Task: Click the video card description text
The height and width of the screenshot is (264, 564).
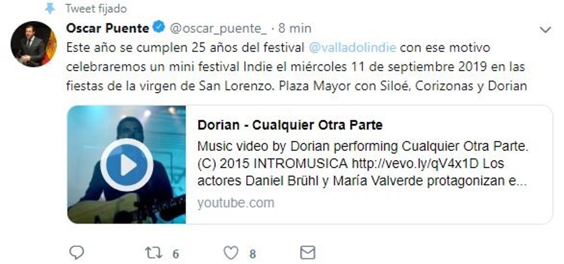Action: [363, 164]
